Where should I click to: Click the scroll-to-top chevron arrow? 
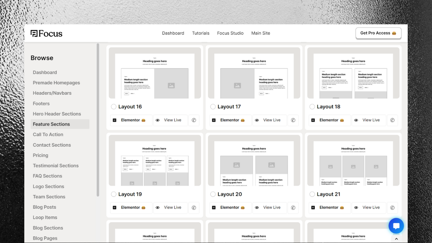pyautogui.click(x=397, y=239)
